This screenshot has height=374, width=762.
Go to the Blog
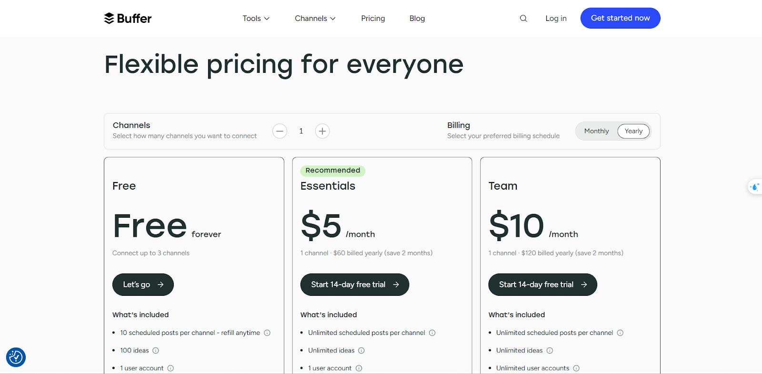[417, 19]
